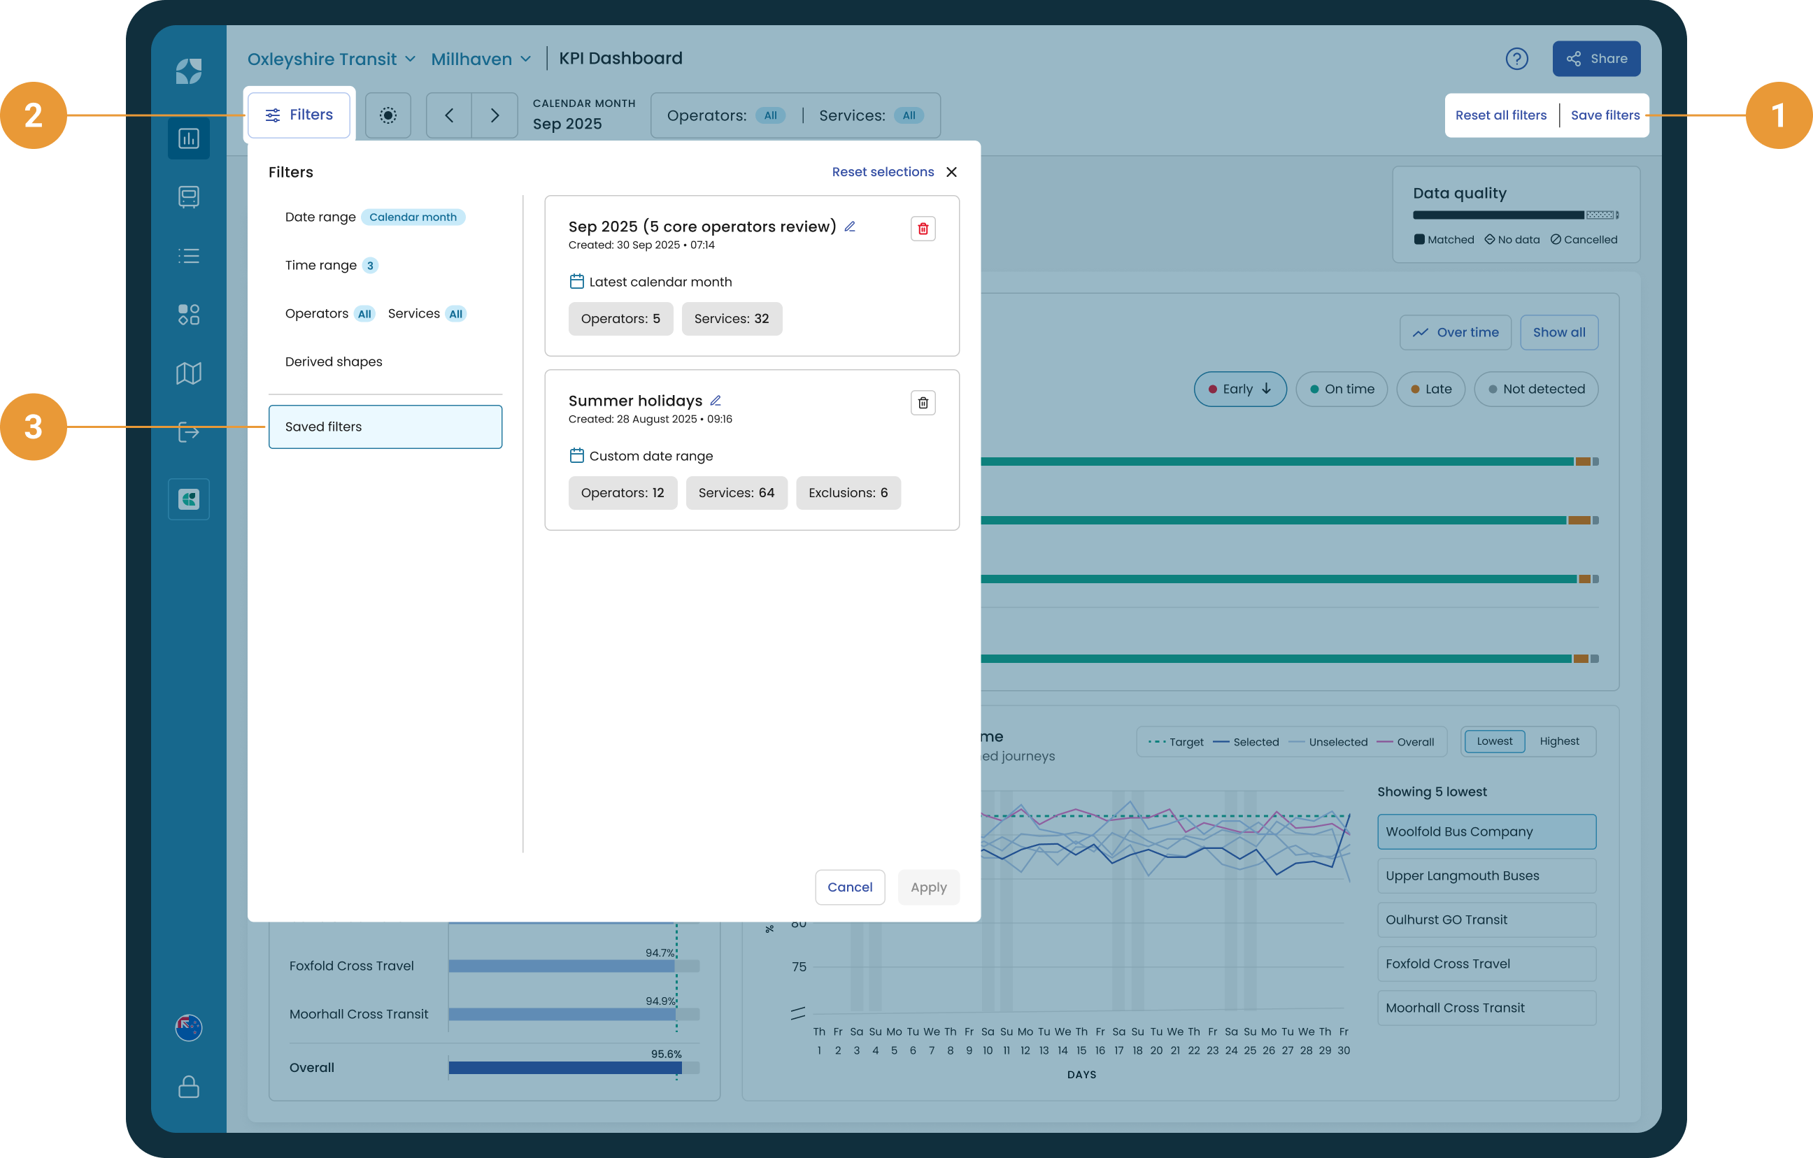Screen dimensions: 1813x1158
Task: Click Save filters
Action: pos(1605,115)
